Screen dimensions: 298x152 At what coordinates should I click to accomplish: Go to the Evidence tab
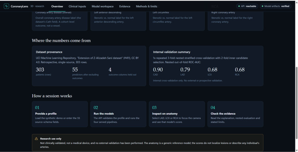125,6
